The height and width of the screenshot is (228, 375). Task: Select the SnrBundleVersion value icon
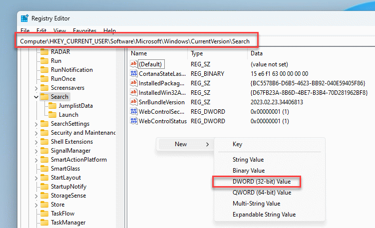click(134, 102)
